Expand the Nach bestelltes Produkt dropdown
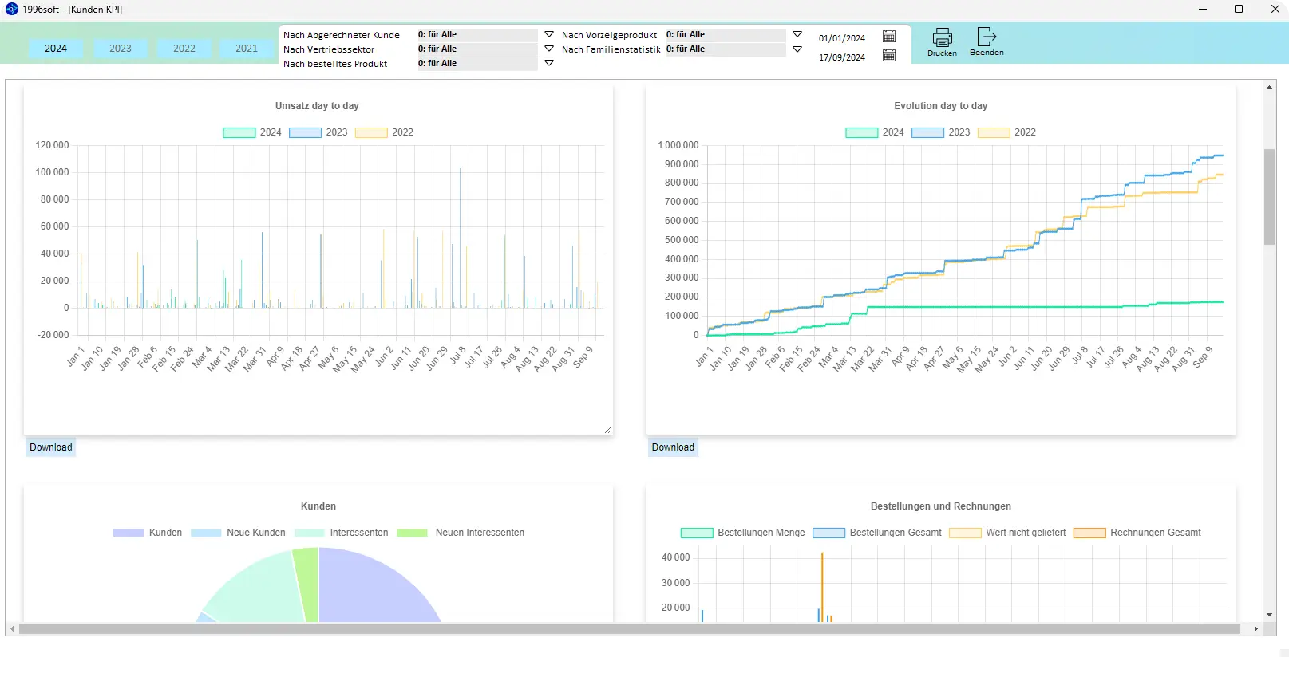Viewport: 1289px width, 681px height. pyautogui.click(x=549, y=63)
